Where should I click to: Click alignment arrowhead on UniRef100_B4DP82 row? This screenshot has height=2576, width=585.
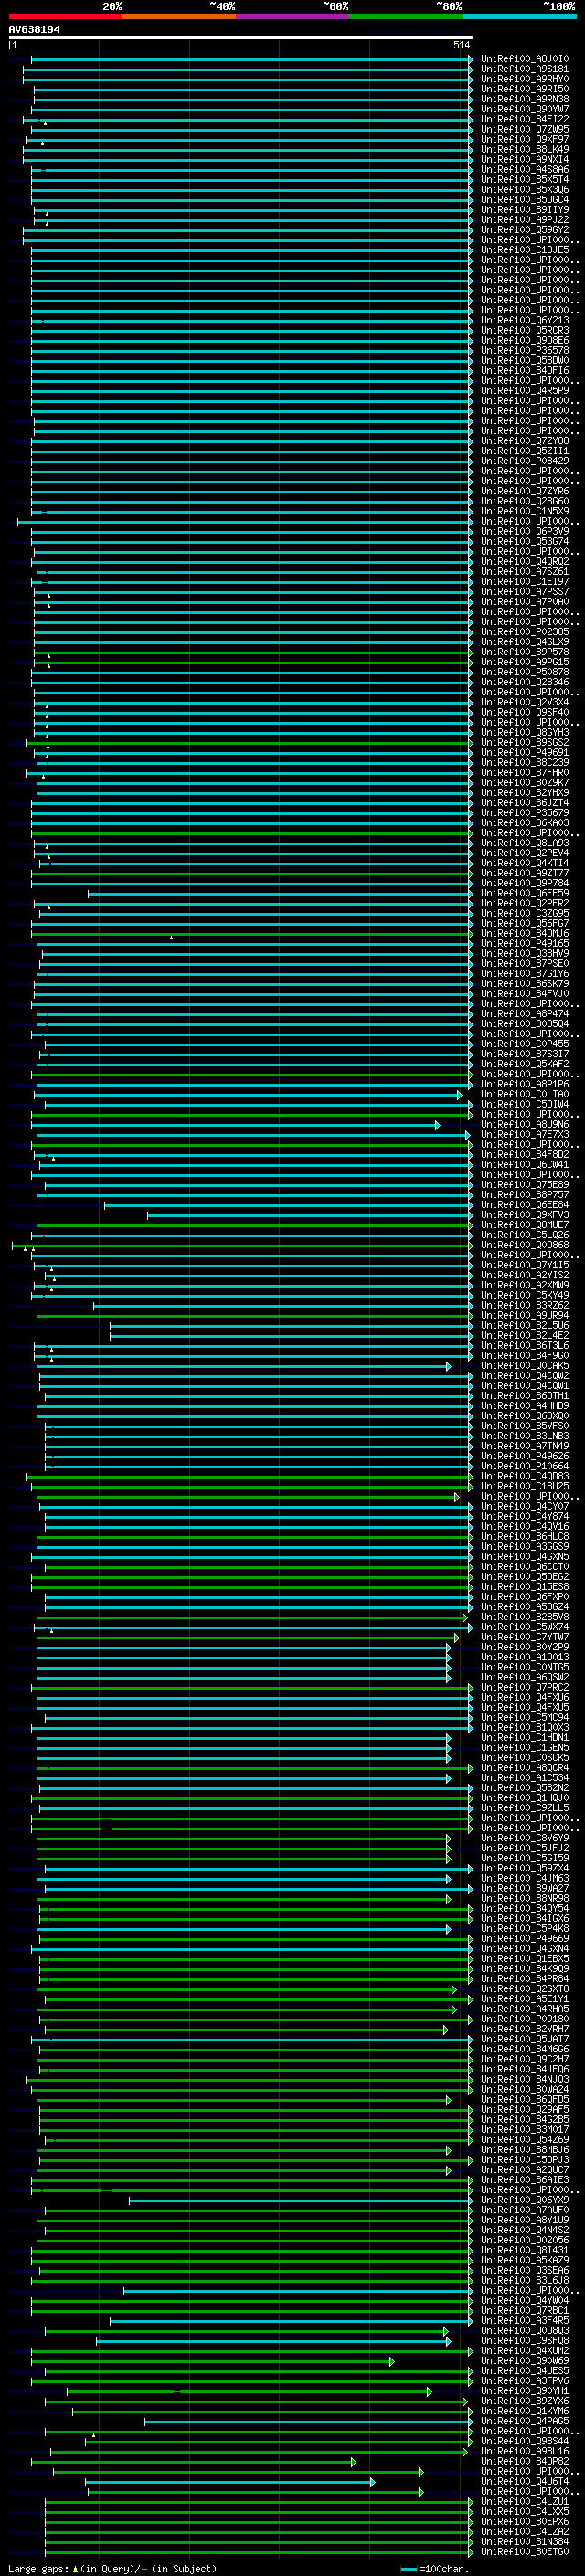click(353, 2462)
